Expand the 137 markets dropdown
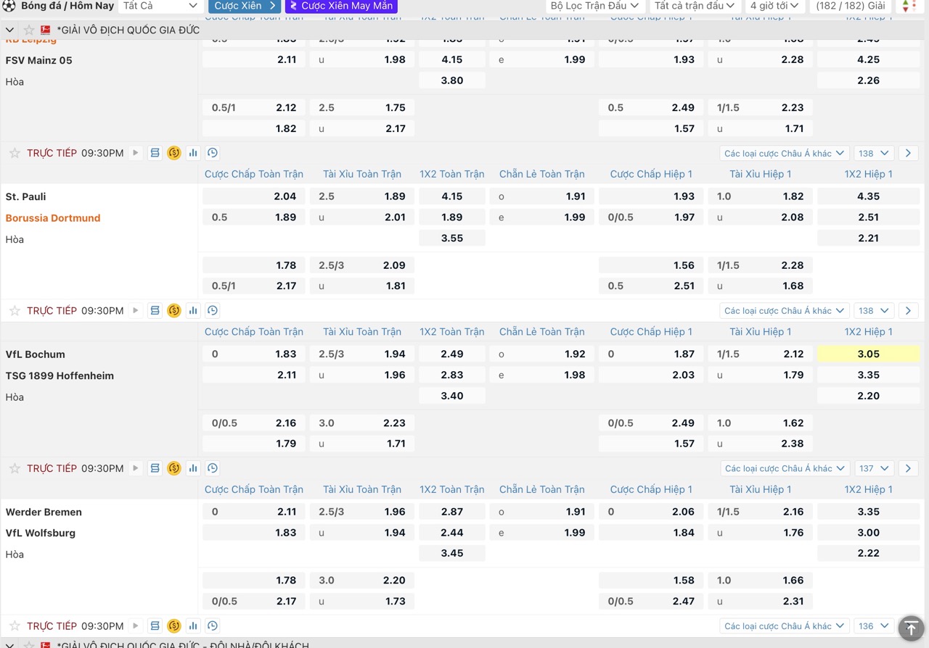 coord(873,468)
